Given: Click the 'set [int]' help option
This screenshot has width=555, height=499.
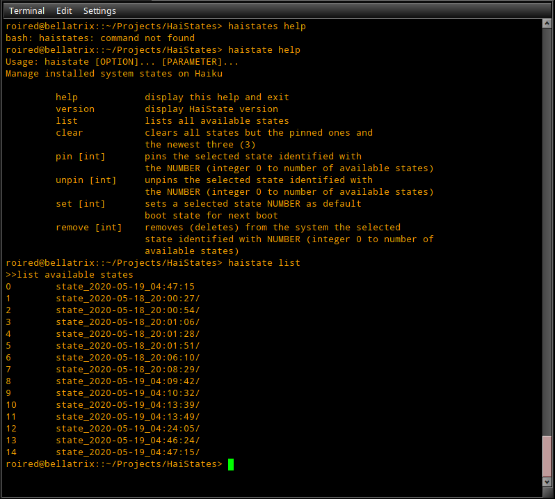Looking at the screenshot, I should click(x=81, y=204).
